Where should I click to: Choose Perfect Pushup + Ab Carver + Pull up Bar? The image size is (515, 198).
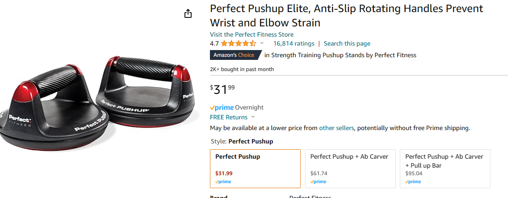445,169
